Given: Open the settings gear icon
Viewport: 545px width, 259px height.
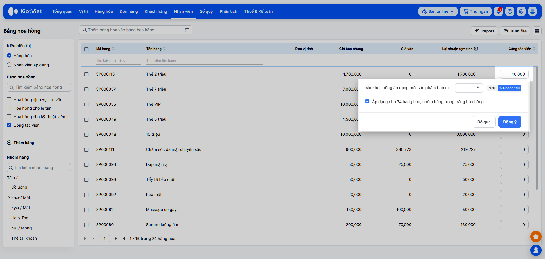Looking at the screenshot, I should (521, 11).
